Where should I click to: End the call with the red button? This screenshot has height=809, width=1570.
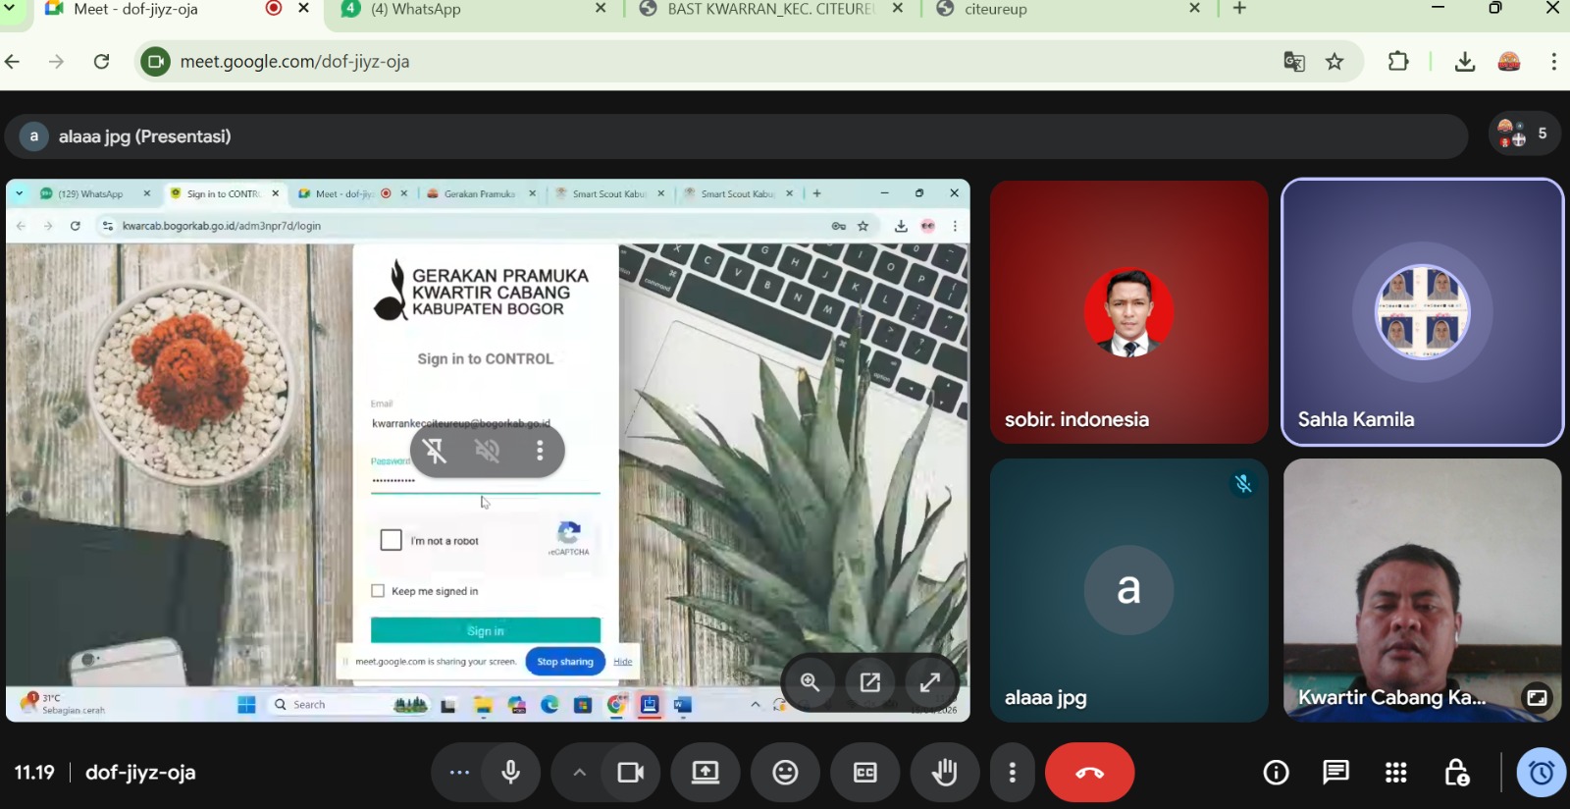coord(1089,773)
